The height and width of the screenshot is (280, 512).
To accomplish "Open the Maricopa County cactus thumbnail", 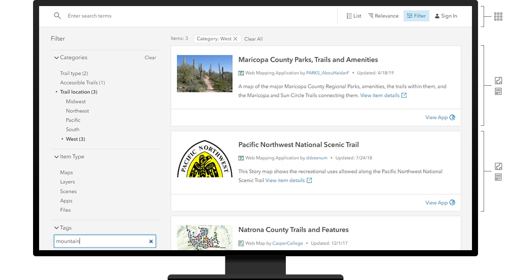I will tap(205, 74).
